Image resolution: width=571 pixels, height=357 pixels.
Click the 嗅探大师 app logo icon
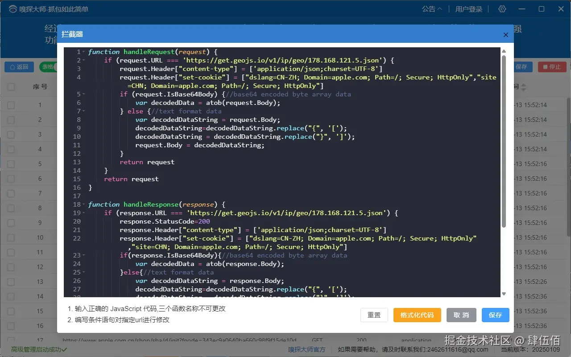[12, 9]
